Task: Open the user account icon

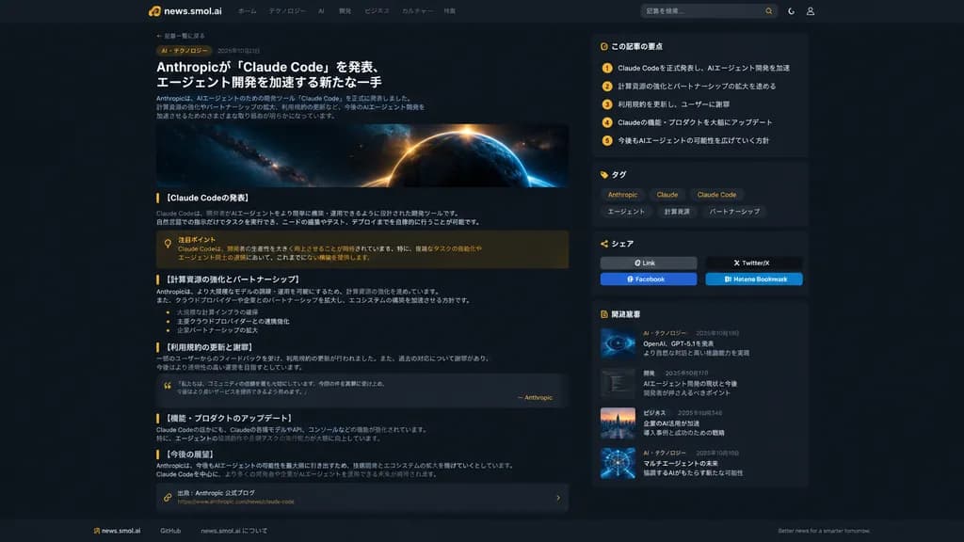Action: point(811,11)
